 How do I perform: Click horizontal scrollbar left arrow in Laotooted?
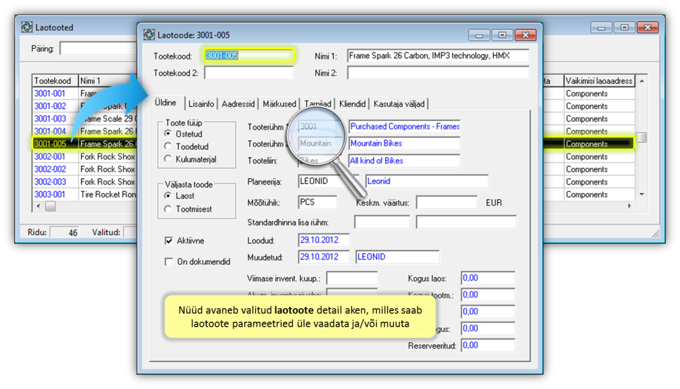click(38, 206)
